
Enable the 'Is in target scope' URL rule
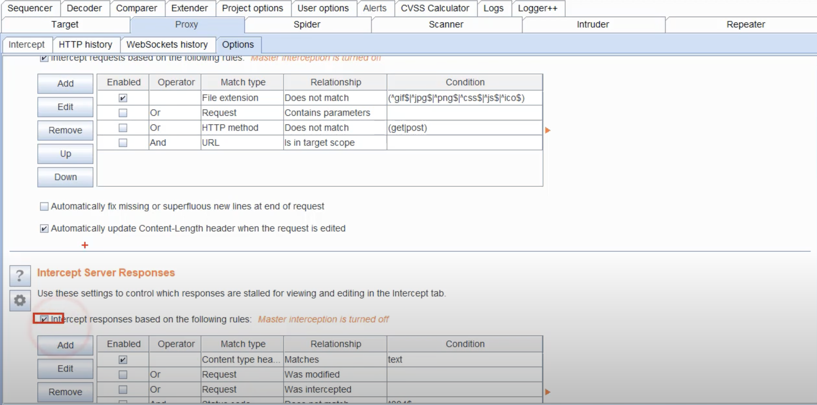(x=123, y=143)
